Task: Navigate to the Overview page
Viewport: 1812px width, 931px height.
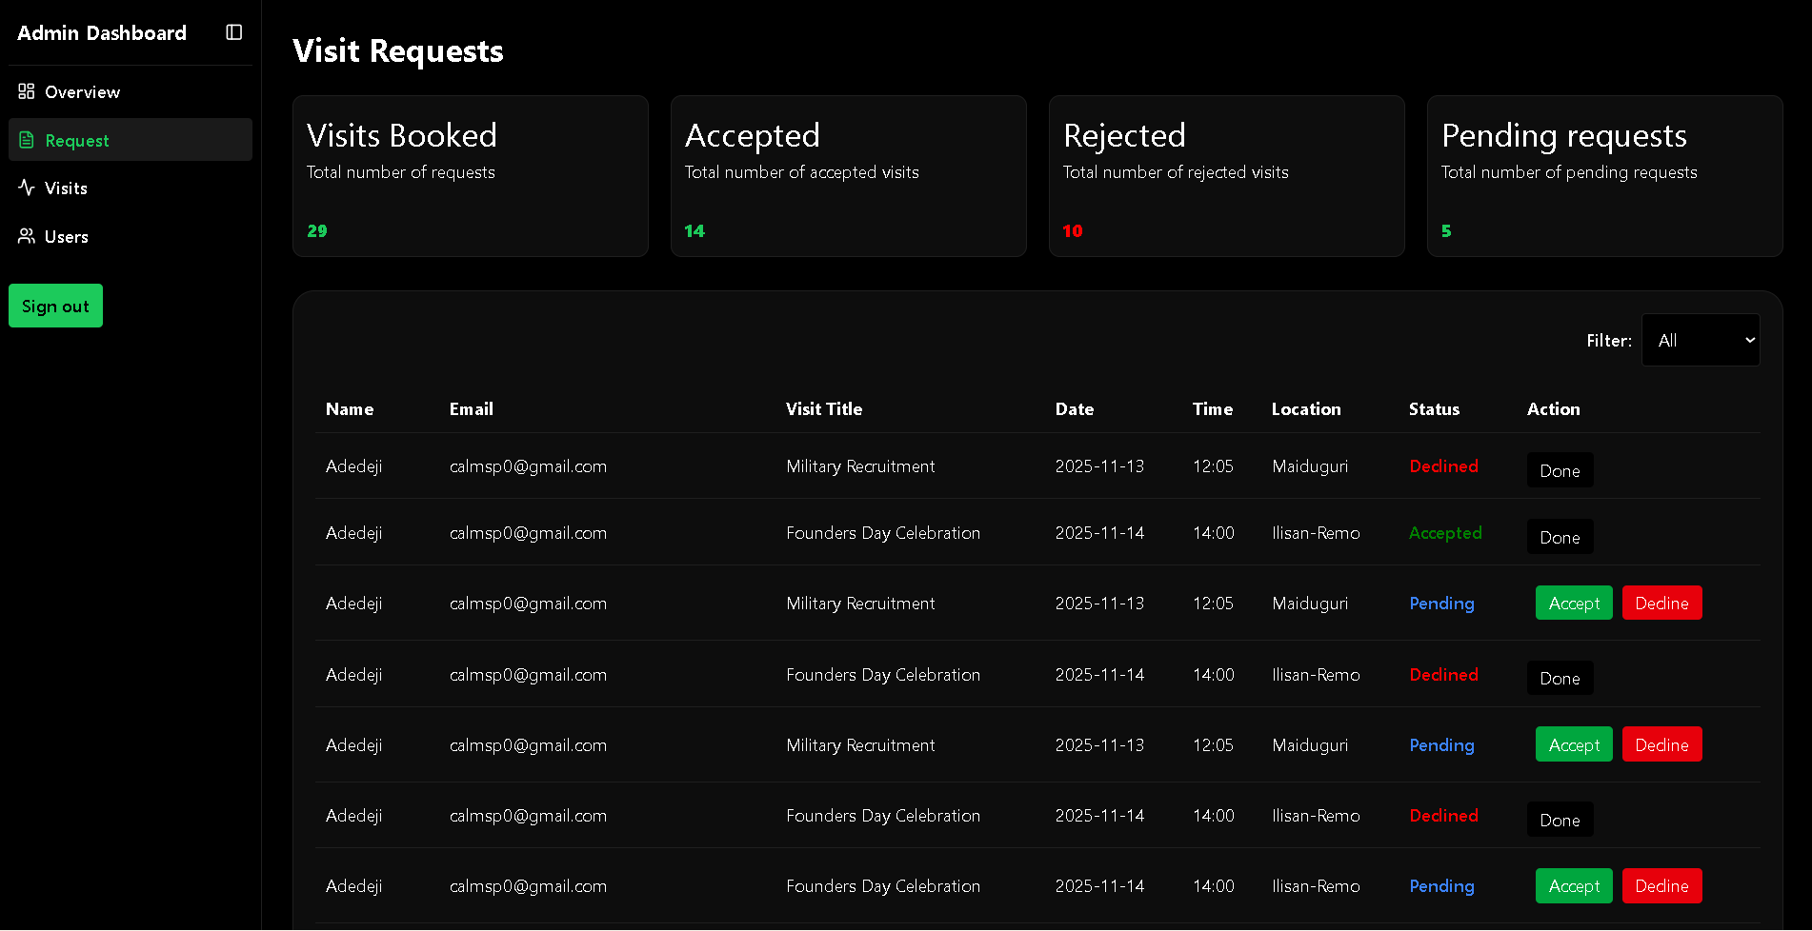Action: click(x=82, y=91)
